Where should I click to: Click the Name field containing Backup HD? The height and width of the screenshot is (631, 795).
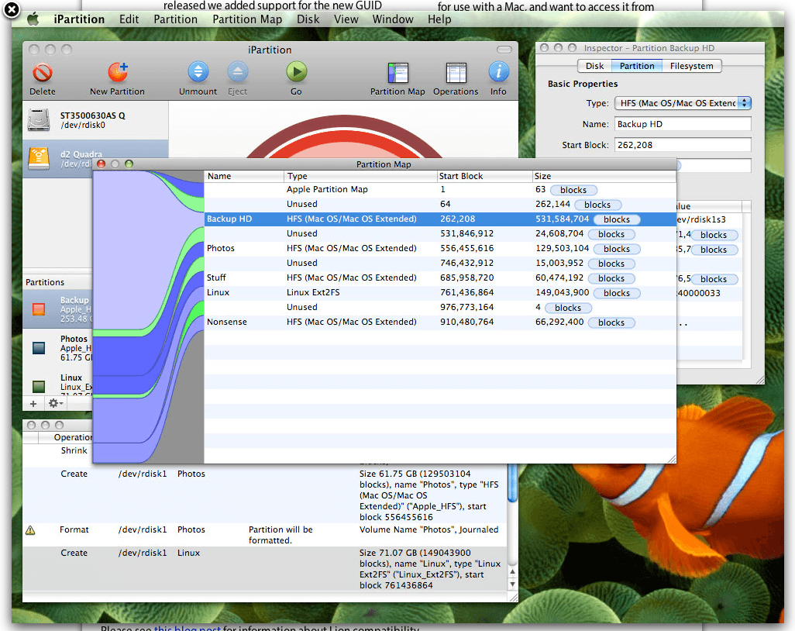pos(683,124)
